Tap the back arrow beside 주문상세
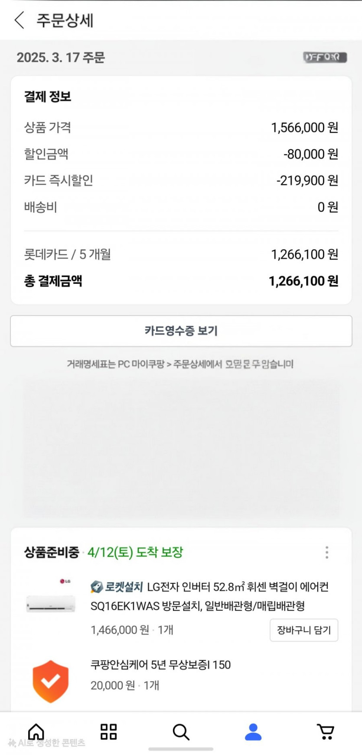Image resolution: width=362 pixels, height=755 pixels. pyautogui.click(x=19, y=20)
